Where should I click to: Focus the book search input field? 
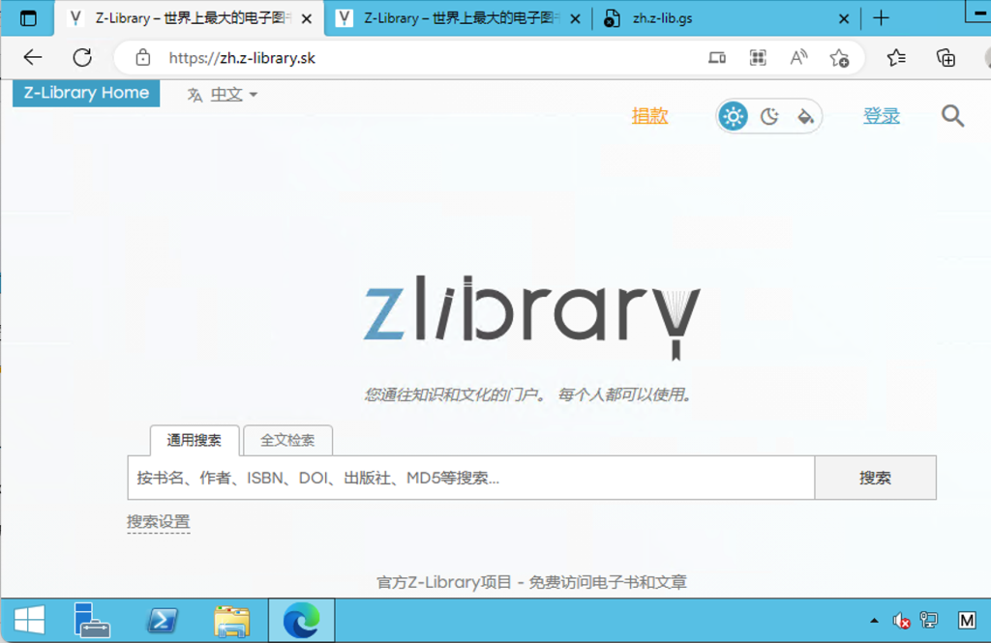[471, 478]
